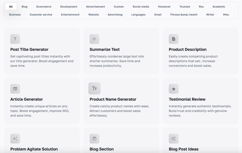Click the Blog Section icon
The image size is (242, 153).
(x=94, y=139)
